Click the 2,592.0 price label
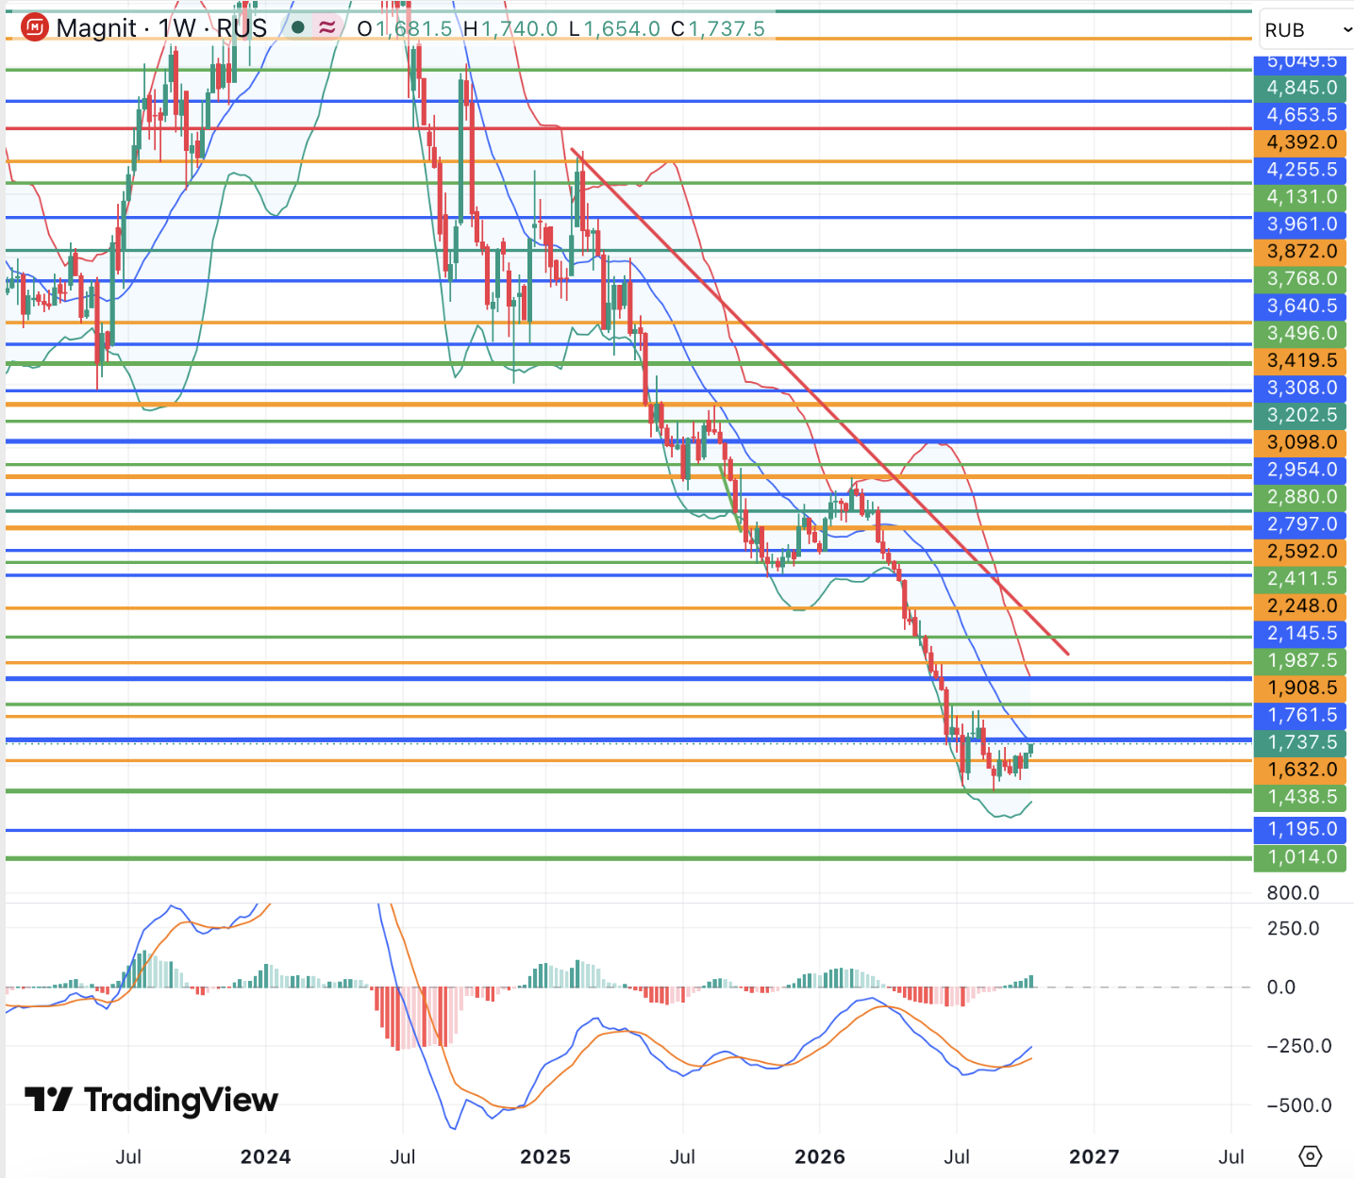Screen dimensions: 1354x1178 coord(1301,553)
